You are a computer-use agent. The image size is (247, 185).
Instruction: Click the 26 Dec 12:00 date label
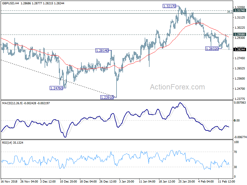(x=108, y=181)
